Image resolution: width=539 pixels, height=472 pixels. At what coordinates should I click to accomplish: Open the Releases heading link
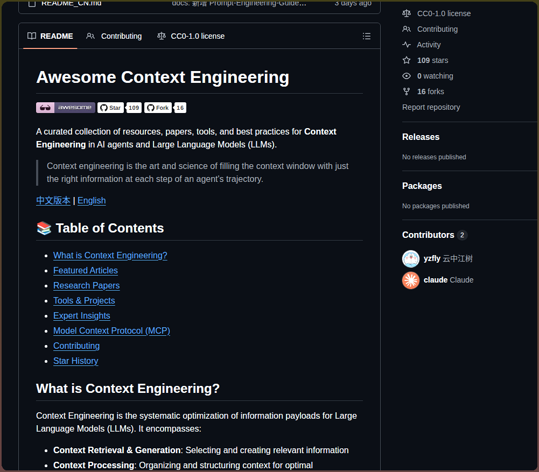[421, 137]
